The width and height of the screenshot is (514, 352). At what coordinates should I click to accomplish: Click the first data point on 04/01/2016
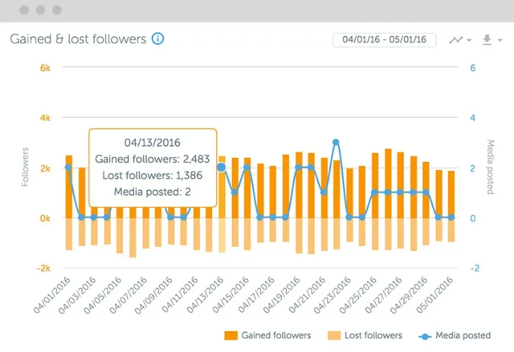pos(68,167)
